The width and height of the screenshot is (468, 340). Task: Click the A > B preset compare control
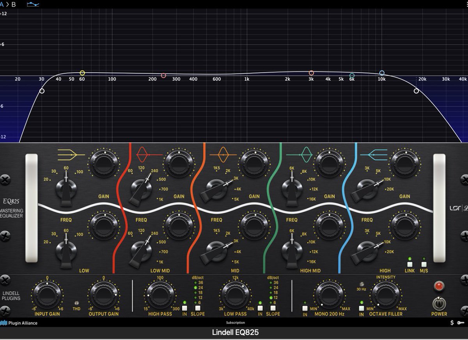[x=8, y=4]
